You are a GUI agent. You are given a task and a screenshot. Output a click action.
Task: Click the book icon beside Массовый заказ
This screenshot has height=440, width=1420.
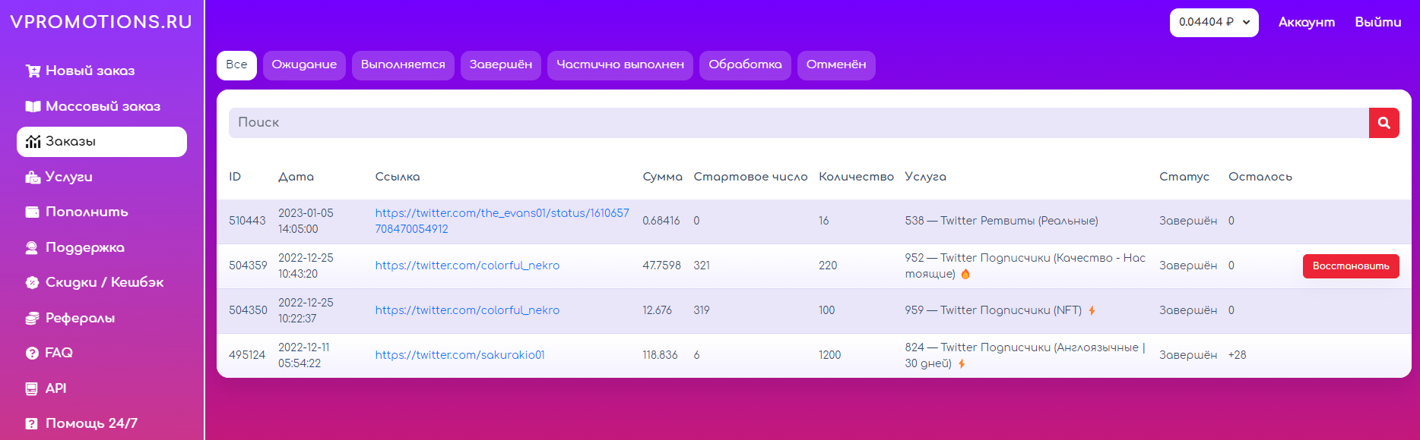pos(33,106)
